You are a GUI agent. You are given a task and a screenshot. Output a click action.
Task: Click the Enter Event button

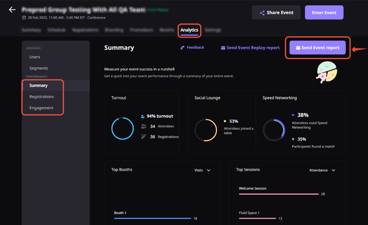pyautogui.click(x=324, y=12)
